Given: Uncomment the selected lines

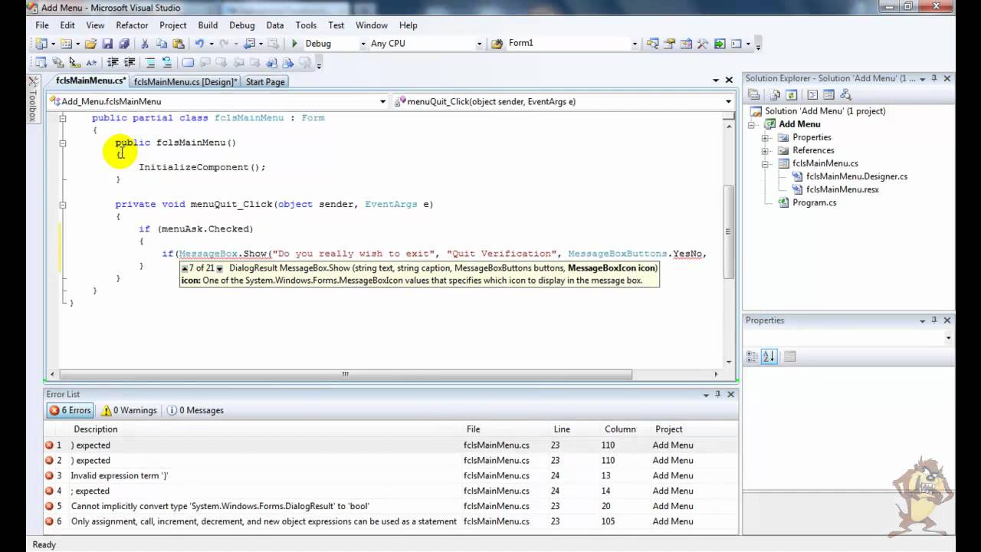Looking at the screenshot, I should (x=166, y=63).
